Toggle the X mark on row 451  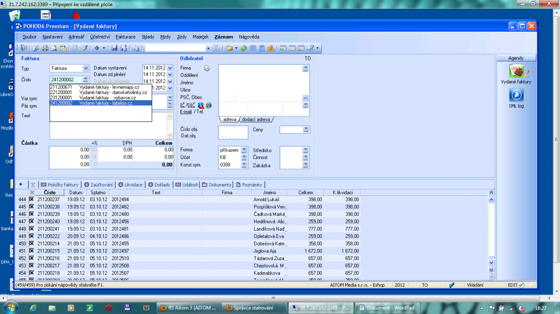[32, 251]
